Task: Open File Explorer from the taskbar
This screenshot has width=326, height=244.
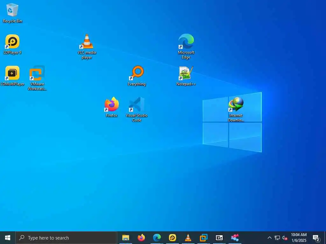Action: click(x=125, y=238)
